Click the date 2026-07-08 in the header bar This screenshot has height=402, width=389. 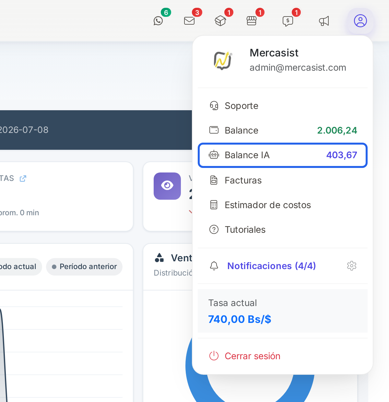pyautogui.click(x=24, y=130)
